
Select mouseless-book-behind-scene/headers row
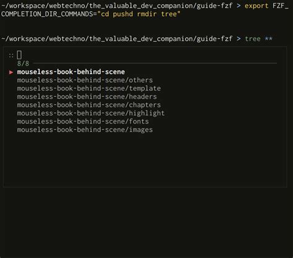87,97
